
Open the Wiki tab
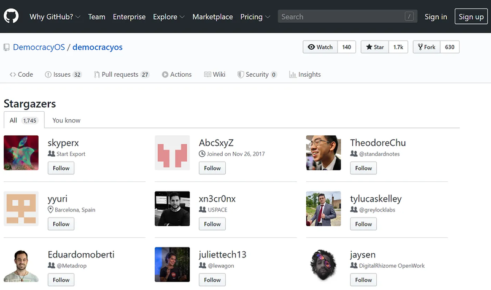[215, 74]
